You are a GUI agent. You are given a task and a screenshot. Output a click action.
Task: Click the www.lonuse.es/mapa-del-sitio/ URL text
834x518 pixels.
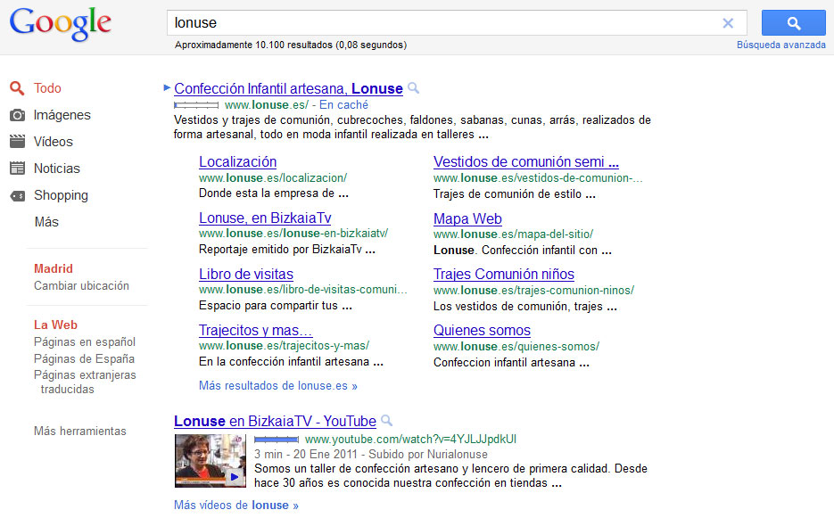click(x=513, y=234)
